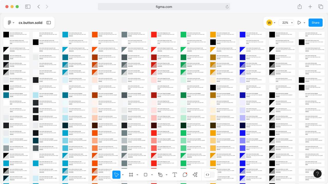Select the success base-color green swatch
Viewport: 328px width, 184px height.
coord(183,35)
